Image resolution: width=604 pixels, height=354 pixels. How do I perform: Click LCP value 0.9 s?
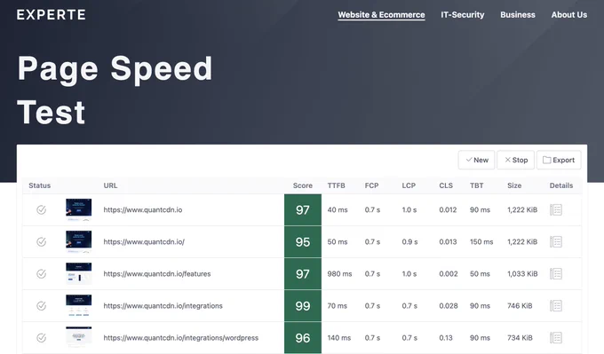click(x=409, y=241)
